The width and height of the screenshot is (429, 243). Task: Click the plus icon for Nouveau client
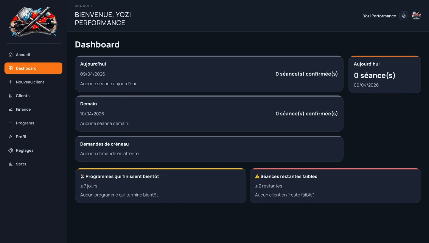click(x=11, y=82)
